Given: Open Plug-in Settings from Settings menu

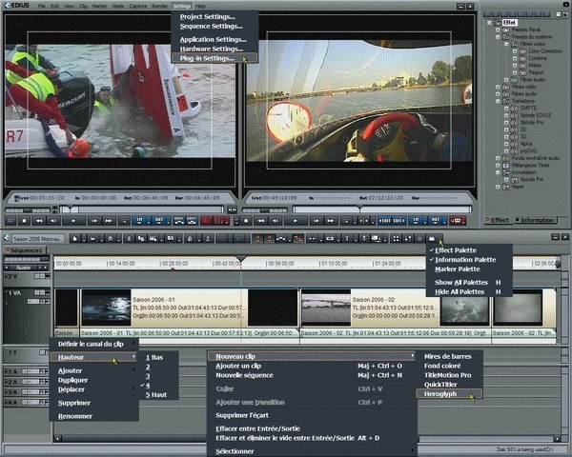Looking at the screenshot, I should [214, 58].
